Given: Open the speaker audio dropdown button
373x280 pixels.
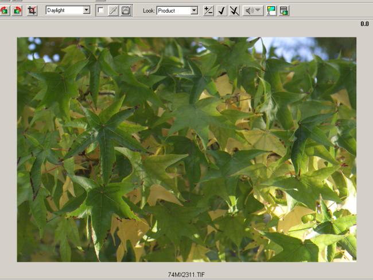Looking at the screenshot, I should coord(253,10).
